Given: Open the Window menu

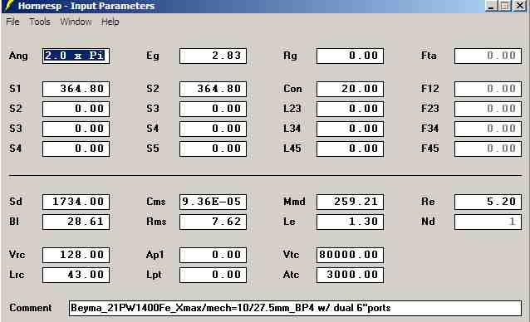Looking at the screenshot, I should pyautogui.click(x=76, y=22).
